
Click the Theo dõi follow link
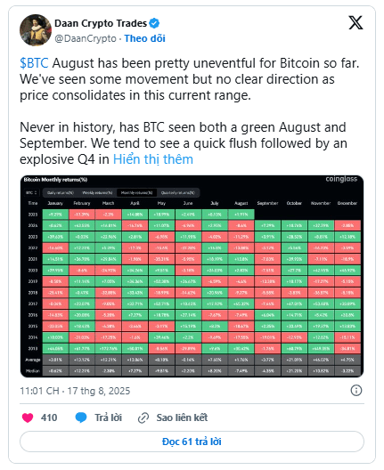point(144,38)
